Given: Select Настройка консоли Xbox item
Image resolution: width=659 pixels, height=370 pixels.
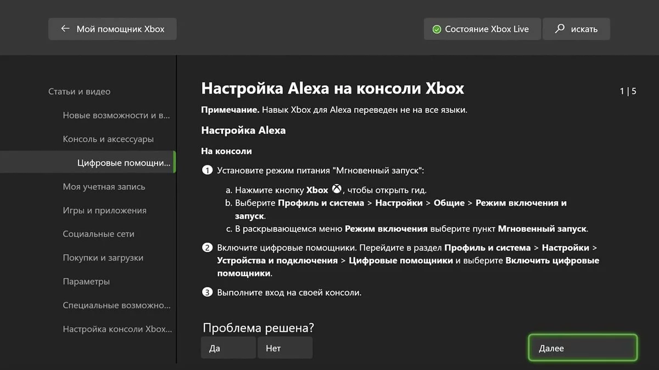Looking at the screenshot, I should (117, 329).
